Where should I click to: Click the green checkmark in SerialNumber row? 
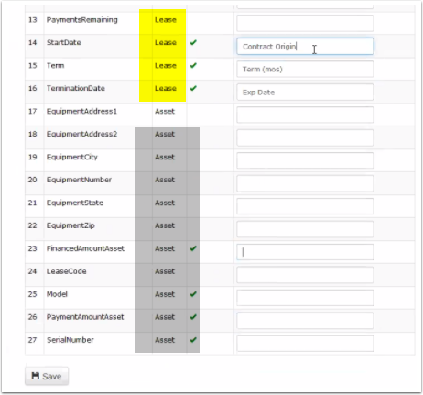pyautogui.click(x=193, y=340)
